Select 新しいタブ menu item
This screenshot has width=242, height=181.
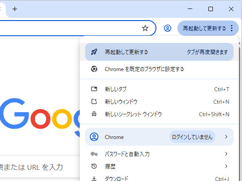[159, 89]
